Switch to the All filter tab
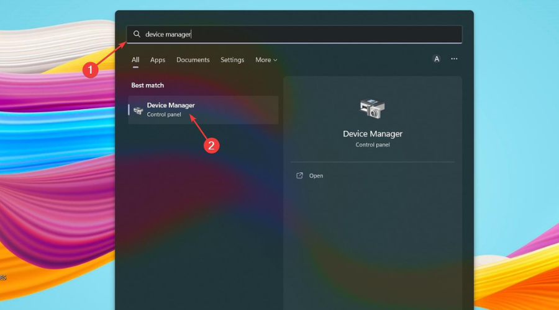Image resolution: width=559 pixels, height=310 pixels. click(135, 60)
